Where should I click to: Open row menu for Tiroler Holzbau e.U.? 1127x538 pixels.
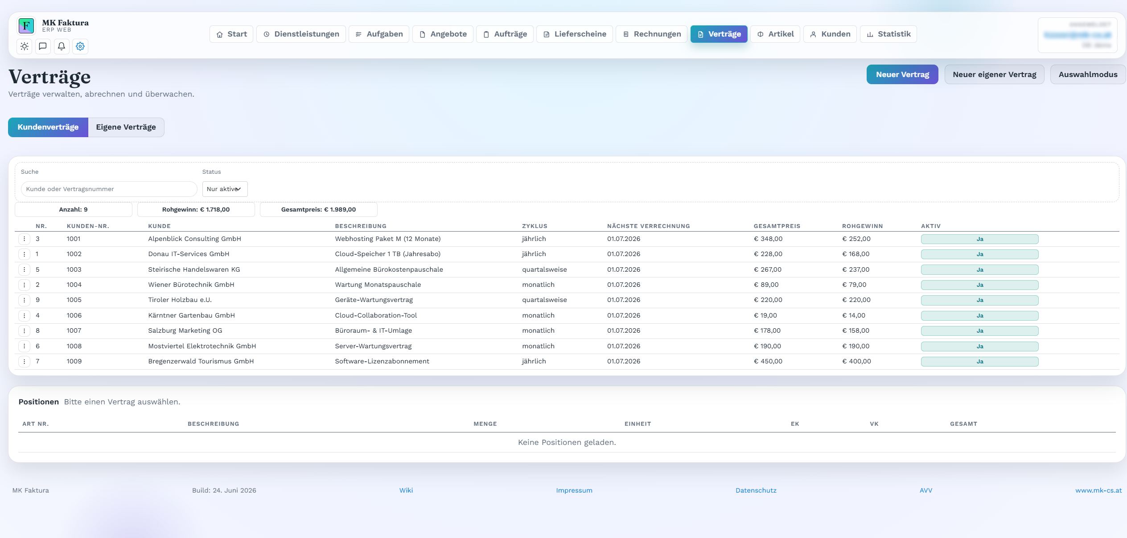click(x=24, y=300)
